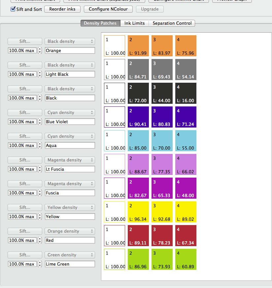
Task: Click Sift button above the Black ink name
Action: coord(25,89)
